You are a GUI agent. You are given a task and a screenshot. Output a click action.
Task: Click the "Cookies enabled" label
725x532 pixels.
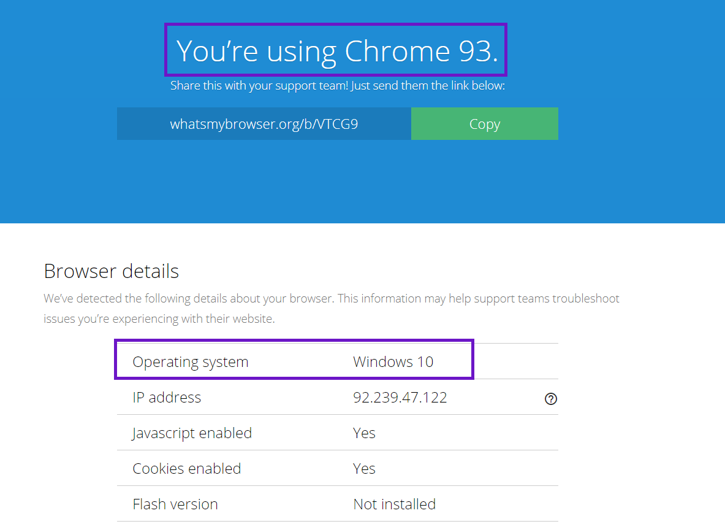click(187, 469)
